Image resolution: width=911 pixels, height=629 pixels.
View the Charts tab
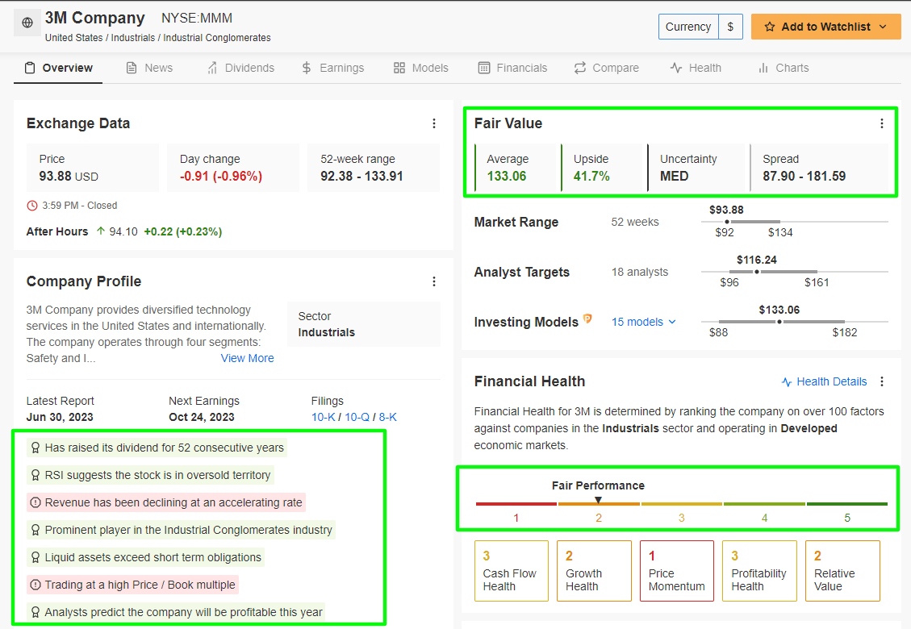pyautogui.click(x=784, y=68)
